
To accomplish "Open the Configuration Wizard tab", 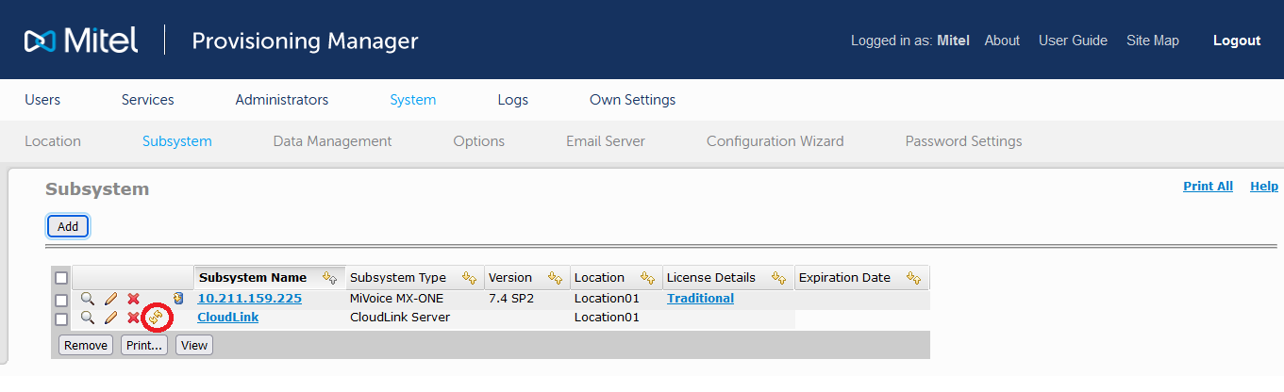I will pyautogui.click(x=775, y=141).
